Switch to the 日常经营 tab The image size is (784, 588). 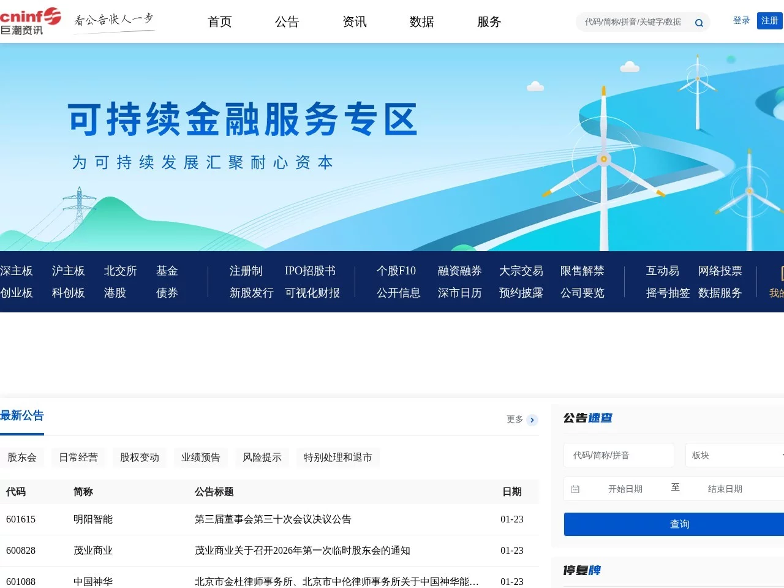point(78,458)
